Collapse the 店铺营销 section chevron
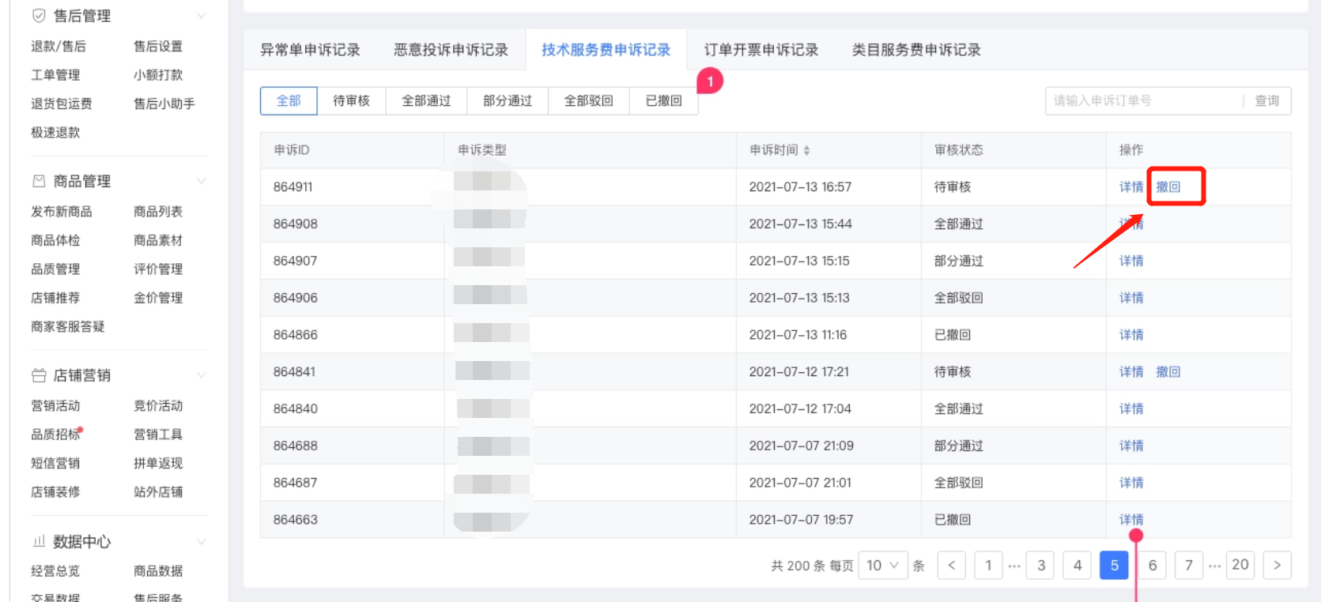The height and width of the screenshot is (602, 1321). point(201,375)
